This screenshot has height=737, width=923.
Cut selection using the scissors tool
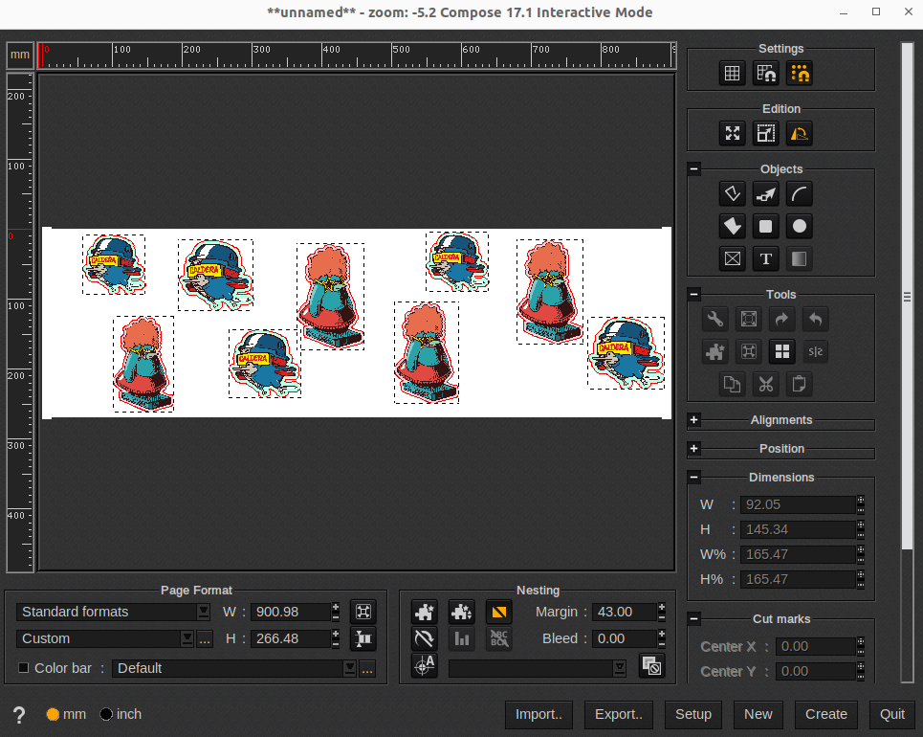[765, 383]
